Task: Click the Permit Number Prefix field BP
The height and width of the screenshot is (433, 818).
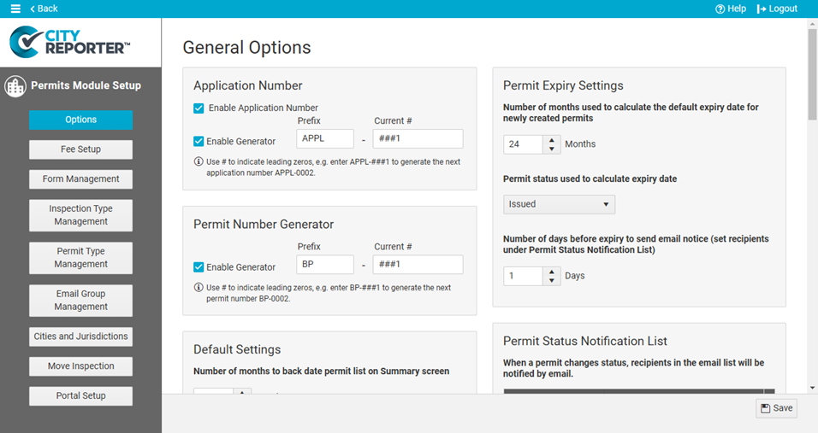Action: coord(325,265)
